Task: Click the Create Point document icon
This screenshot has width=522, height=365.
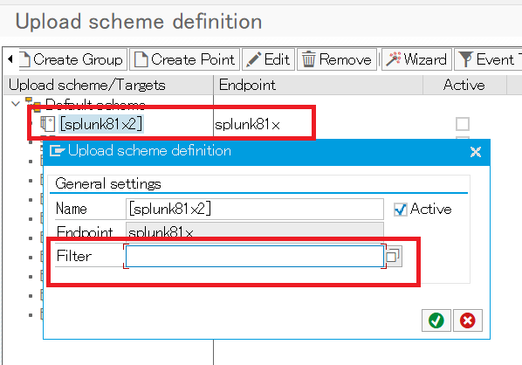Action: pos(141,59)
